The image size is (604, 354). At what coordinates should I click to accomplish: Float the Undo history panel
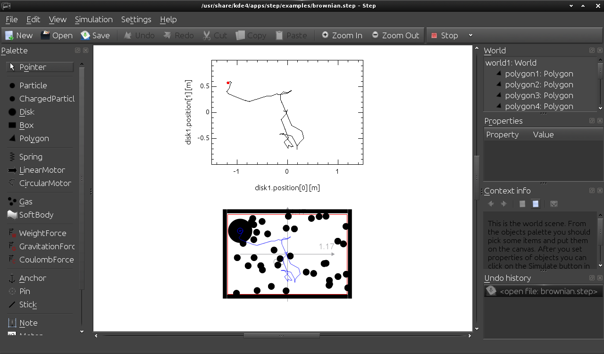pyautogui.click(x=592, y=278)
